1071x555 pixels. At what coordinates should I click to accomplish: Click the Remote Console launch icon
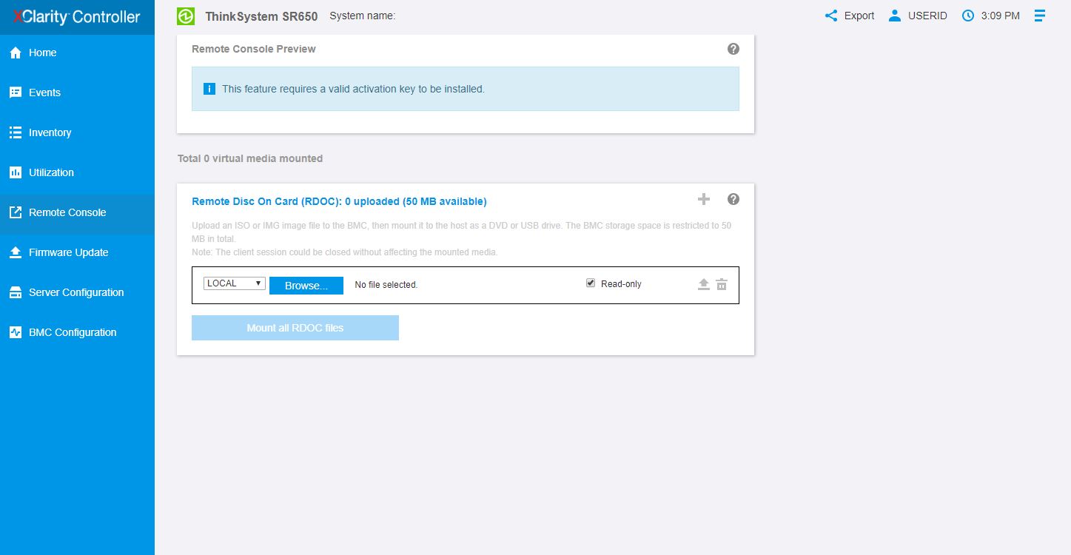15,212
